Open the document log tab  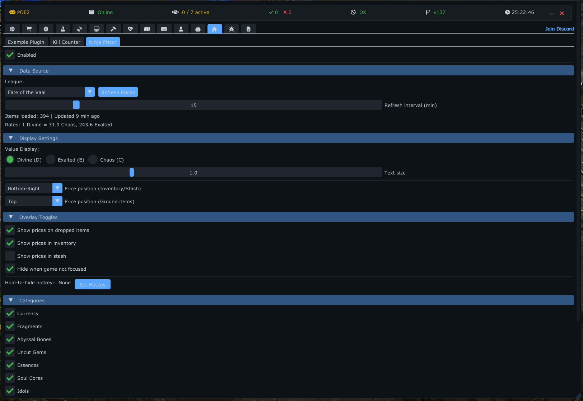click(x=248, y=29)
